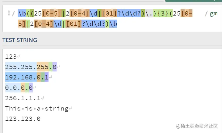
Task: Open the gm regex flags menu
Action: click(214, 14)
